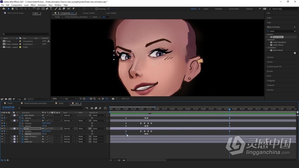Select the Selection arrow tool
This screenshot has height=168, width=299.
9,9
